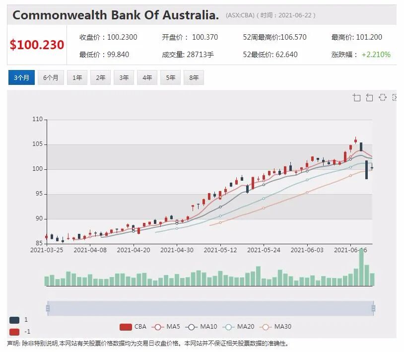Click the 110 y-axis label
The image size is (404, 352).
pyautogui.click(x=37, y=119)
